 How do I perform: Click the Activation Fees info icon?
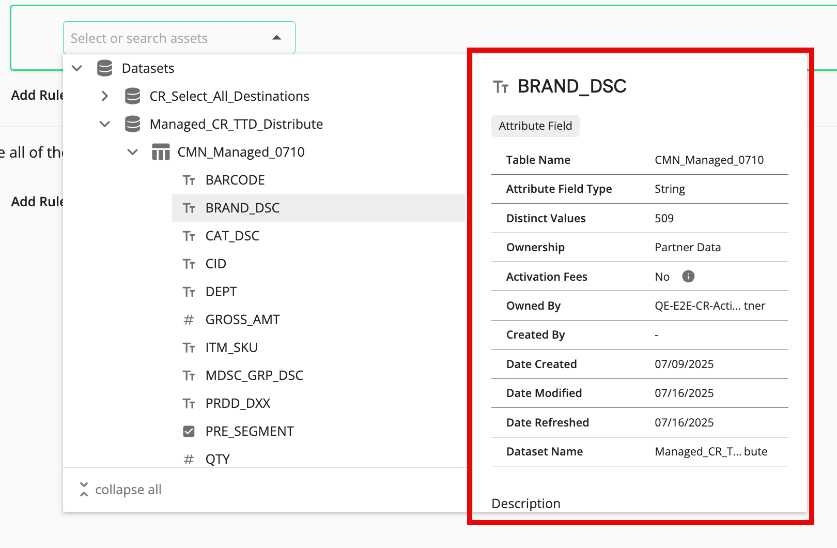pos(688,277)
